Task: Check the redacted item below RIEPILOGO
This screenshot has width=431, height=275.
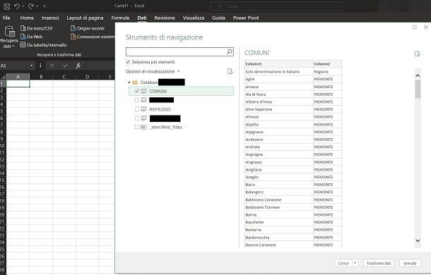Action: [137, 118]
